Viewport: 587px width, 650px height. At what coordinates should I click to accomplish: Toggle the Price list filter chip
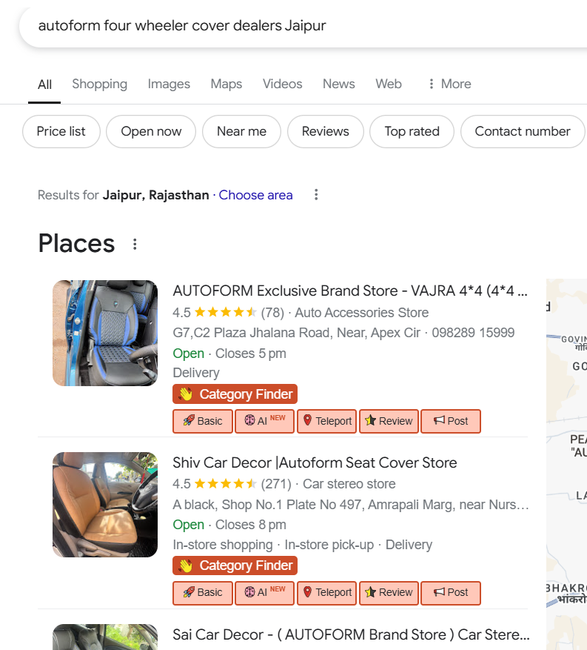[x=61, y=131]
